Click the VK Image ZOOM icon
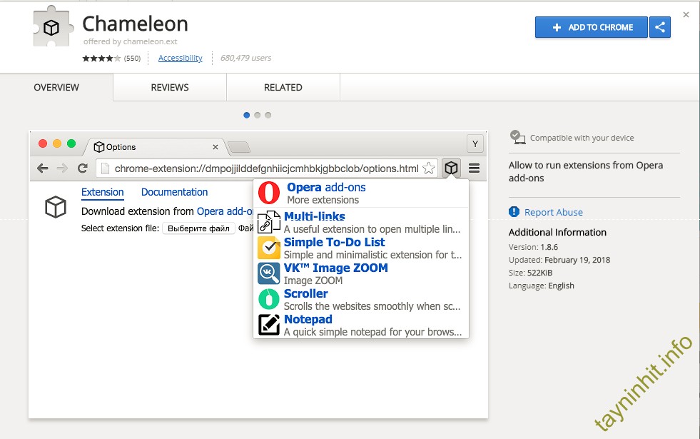This screenshot has width=700, height=439. (268, 273)
